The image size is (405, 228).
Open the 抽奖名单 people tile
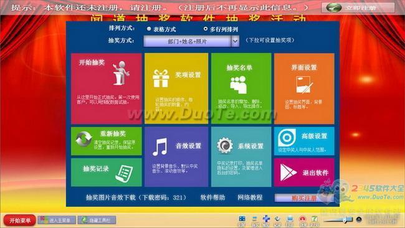tap(241, 88)
